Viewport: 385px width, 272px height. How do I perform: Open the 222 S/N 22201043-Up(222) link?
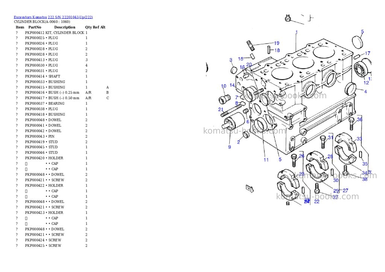click(x=70, y=17)
